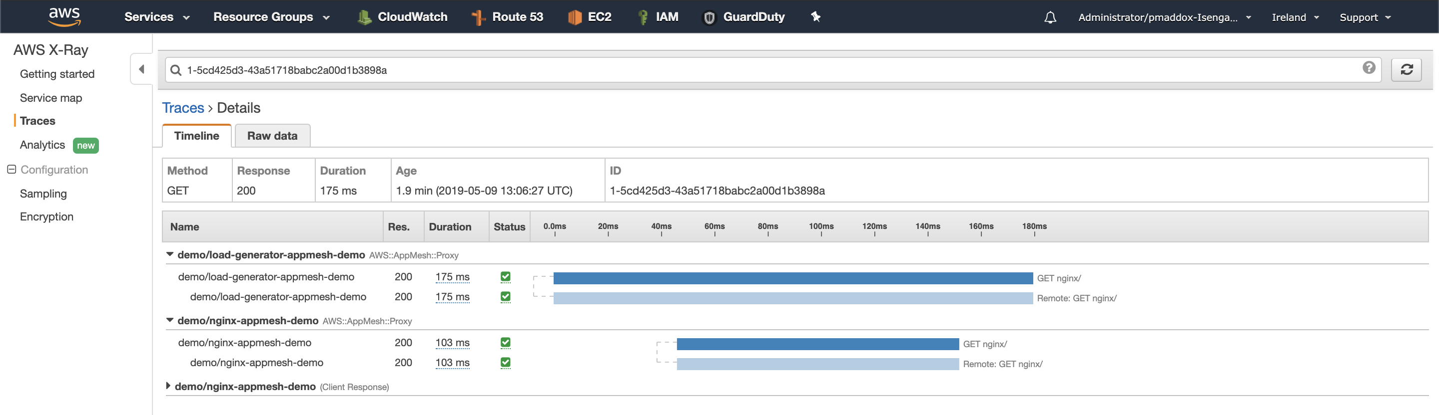Open the Support dropdown menu
The image size is (1439, 415).
pos(1365,17)
